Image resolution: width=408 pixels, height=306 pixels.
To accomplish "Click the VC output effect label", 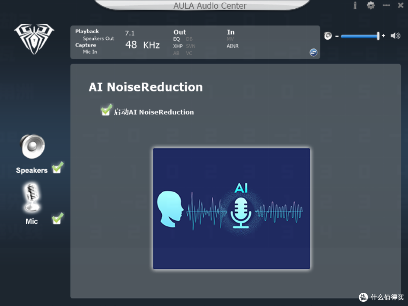I will [189, 53].
